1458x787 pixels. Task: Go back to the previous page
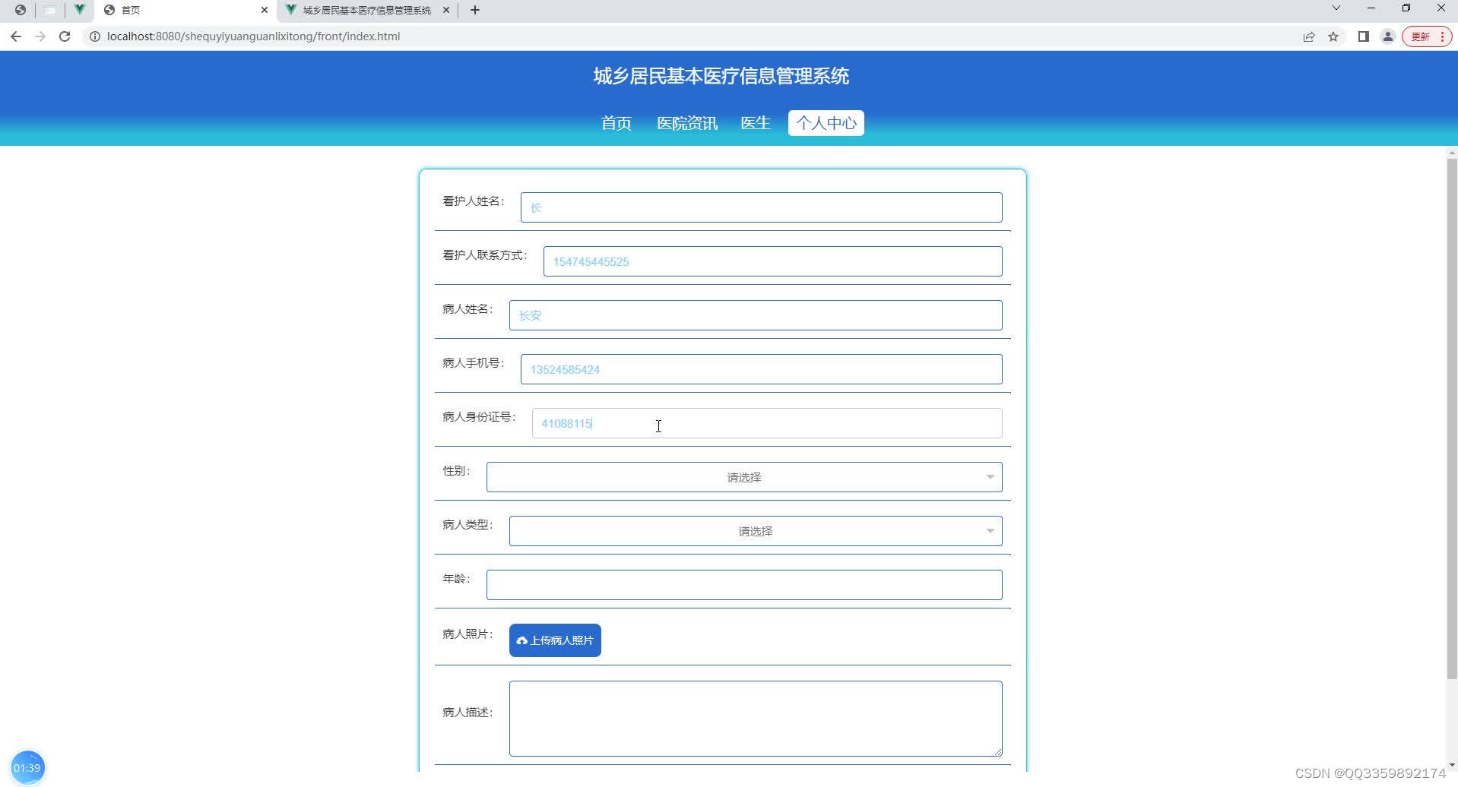[x=16, y=36]
